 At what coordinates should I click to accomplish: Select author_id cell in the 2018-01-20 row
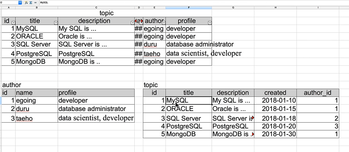[x=318, y=126]
